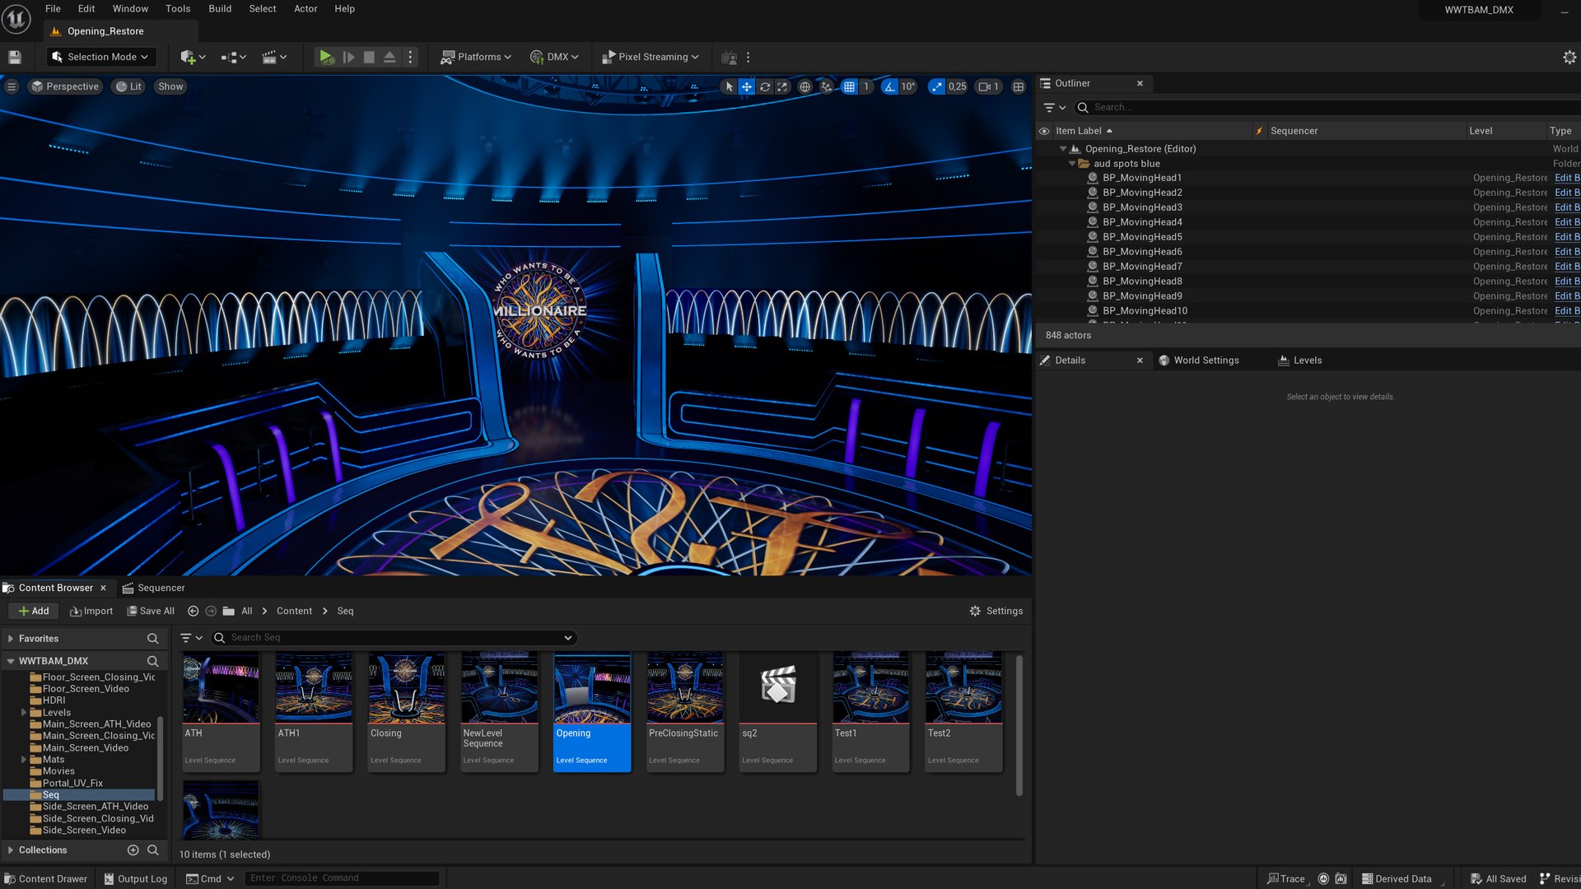Viewport: 1581px width, 889px height.
Task: Click the VCam TV icon in toolbar
Action: (729, 58)
